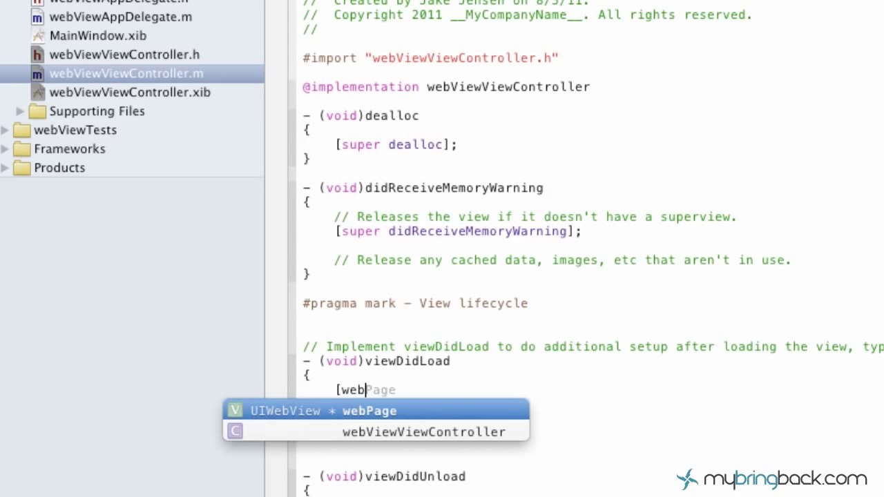Place cursor on the (void)dealloc line

[x=361, y=116]
